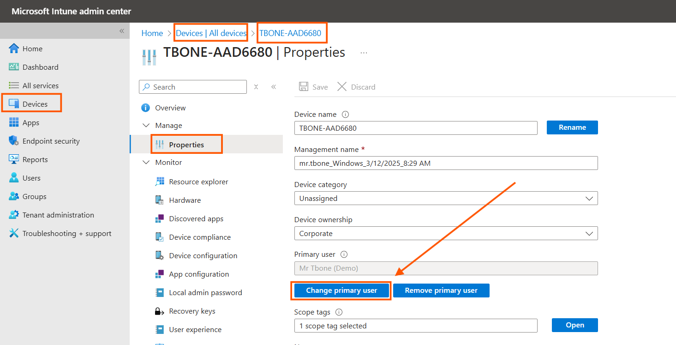The height and width of the screenshot is (345, 676).
Task: Click Discard in the toolbar
Action: click(356, 87)
